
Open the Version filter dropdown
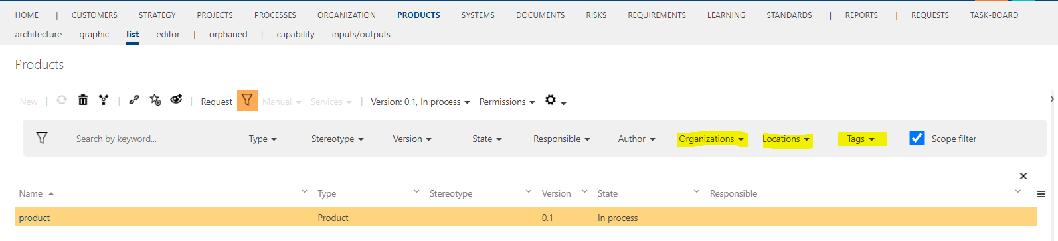[x=412, y=139]
